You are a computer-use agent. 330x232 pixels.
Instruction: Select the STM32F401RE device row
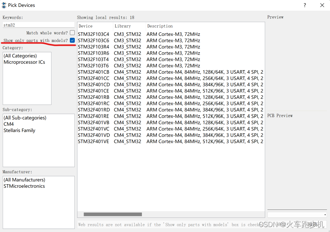171,116
